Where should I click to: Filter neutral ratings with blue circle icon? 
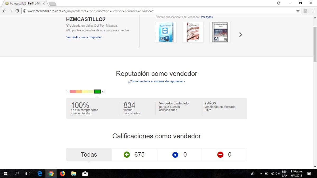[x=175, y=155]
